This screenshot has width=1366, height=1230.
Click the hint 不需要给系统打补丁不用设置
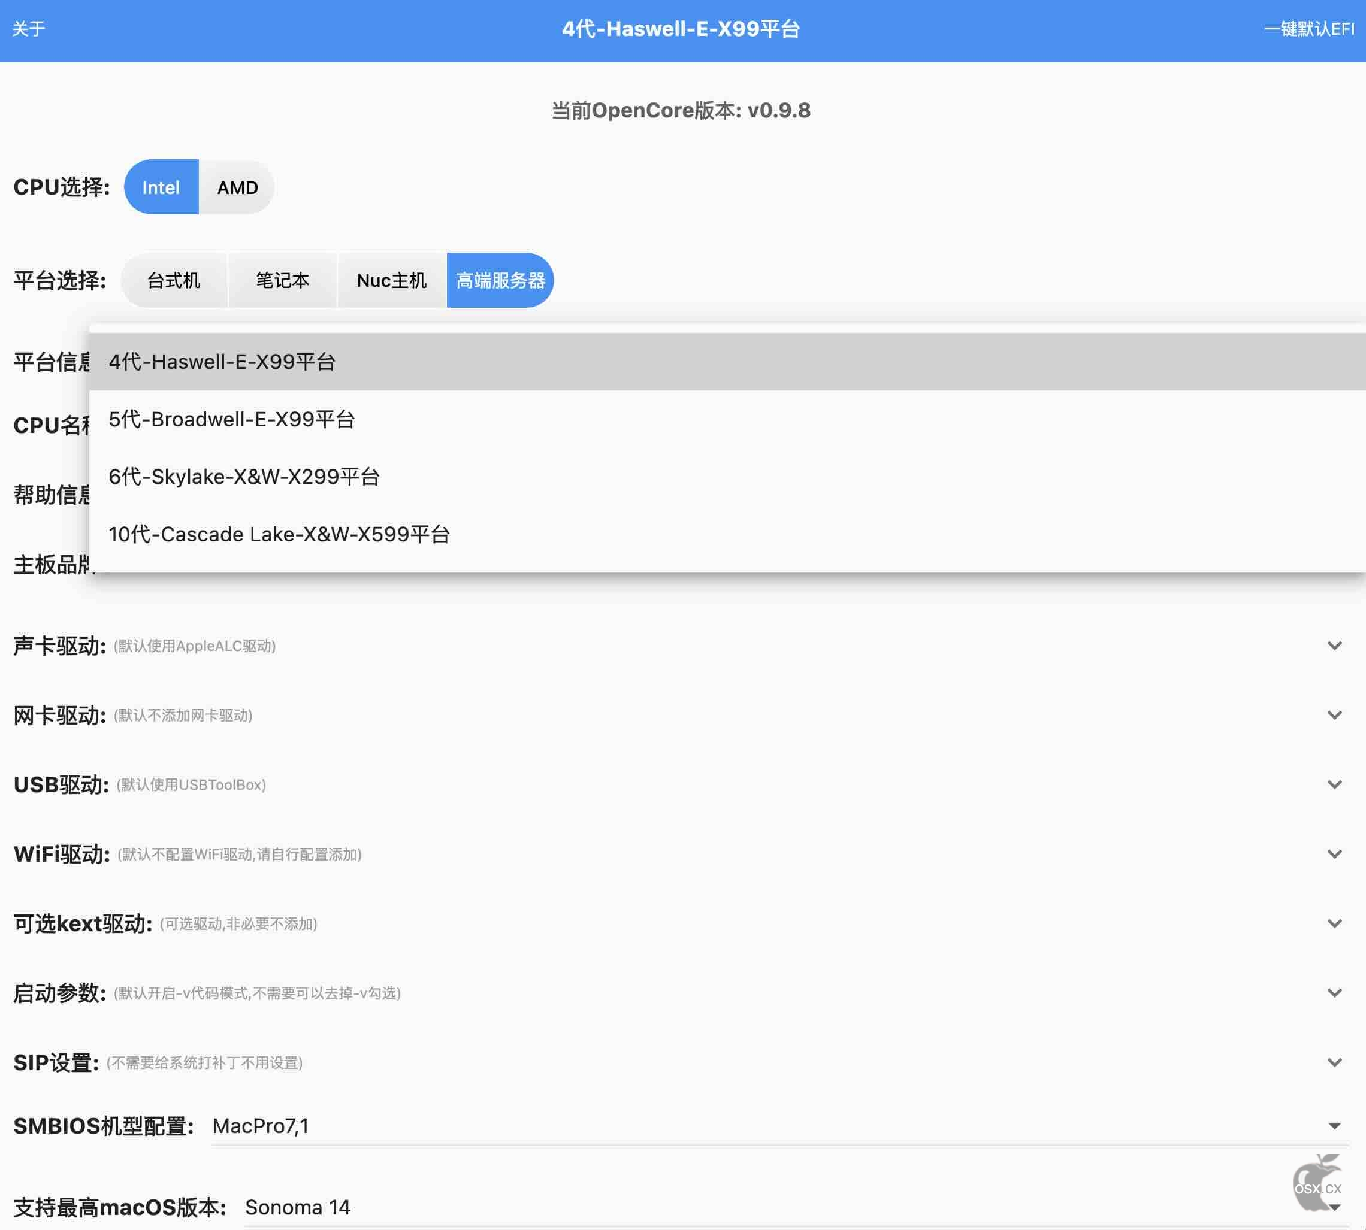point(204,1062)
